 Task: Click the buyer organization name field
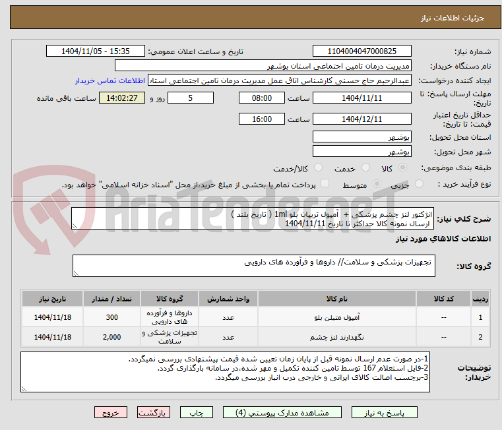tap(263, 66)
